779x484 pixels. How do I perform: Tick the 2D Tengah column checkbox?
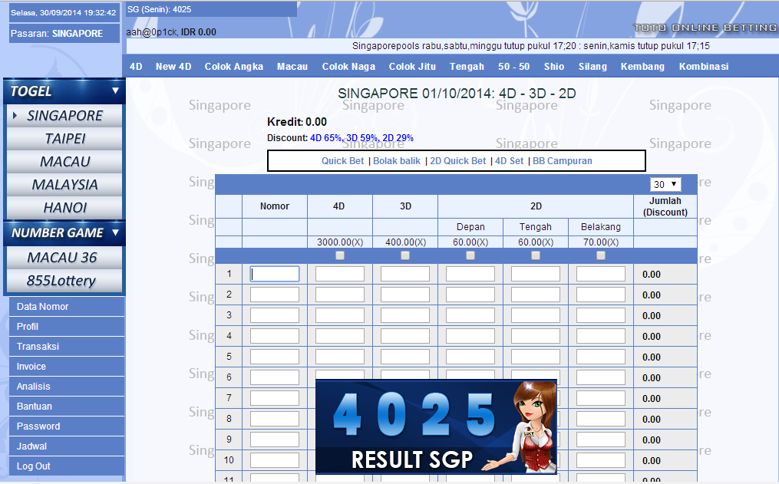tap(536, 255)
